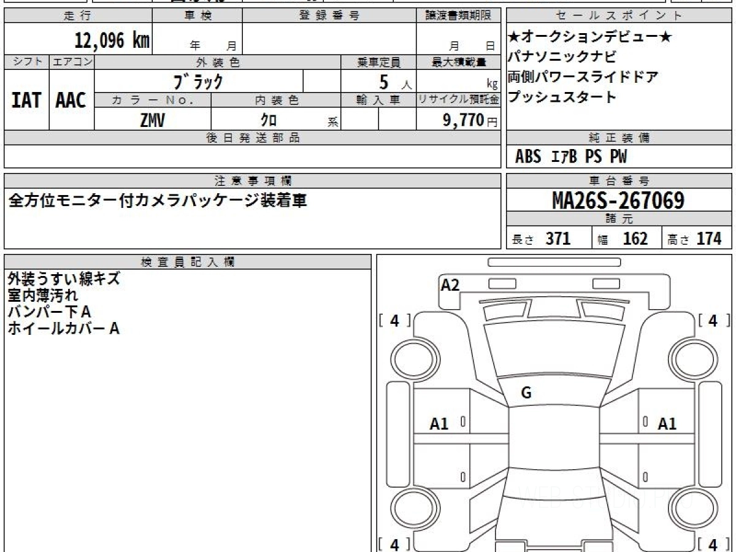
Task: Click the 乗車定員 header
Action: [x=378, y=62]
